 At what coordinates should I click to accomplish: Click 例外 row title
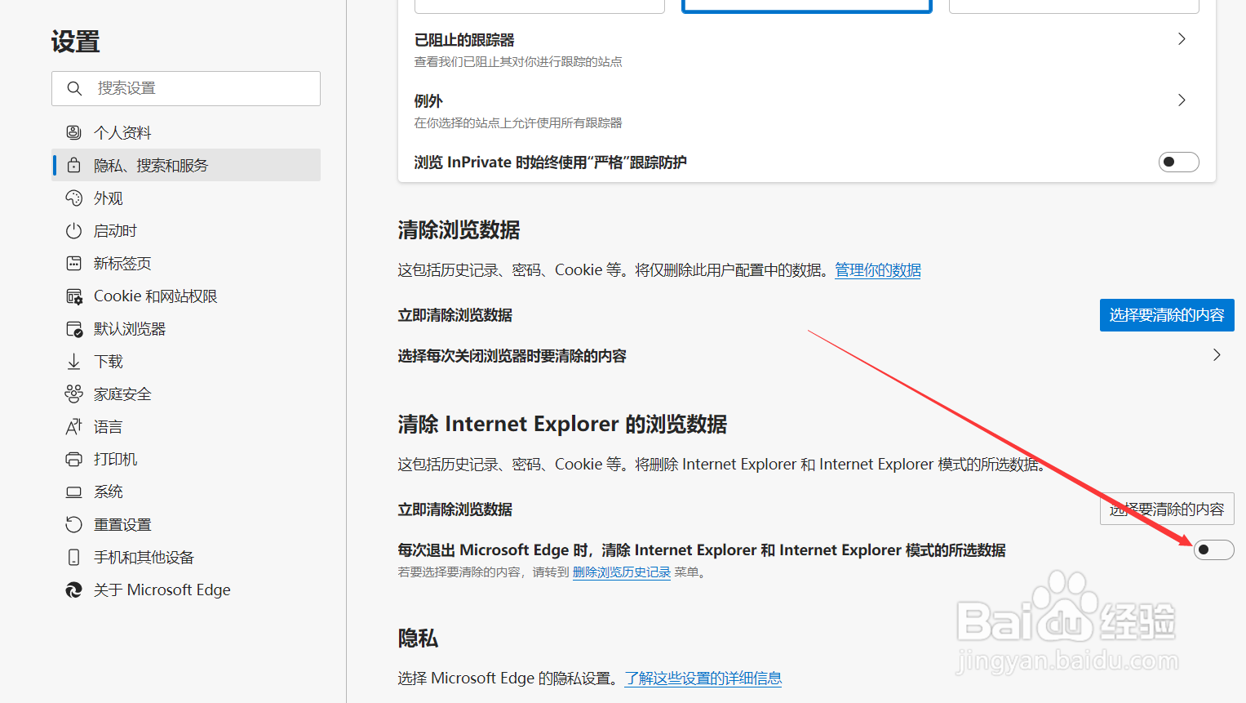[428, 101]
